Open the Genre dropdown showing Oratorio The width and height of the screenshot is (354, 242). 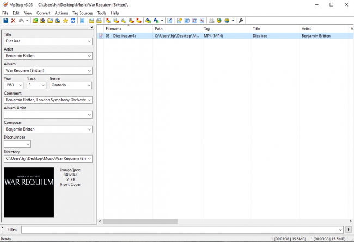(89, 85)
